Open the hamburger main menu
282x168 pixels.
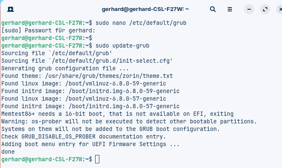[230, 9]
